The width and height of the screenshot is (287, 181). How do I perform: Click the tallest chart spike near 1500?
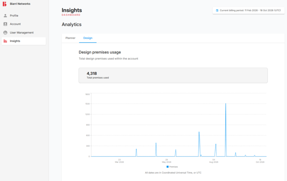(226, 130)
